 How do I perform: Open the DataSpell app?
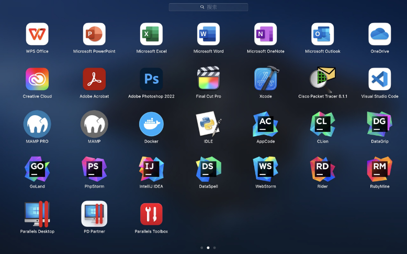click(x=208, y=169)
